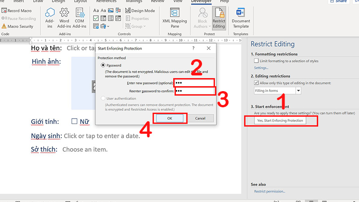Insert Date Picker content control

point(118,18)
